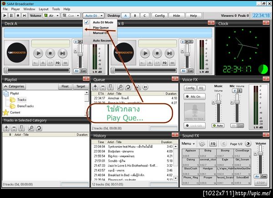Toggle Air output on Deck A
Viewport: 273px width, 198px height.
pyautogui.click(x=76, y=71)
